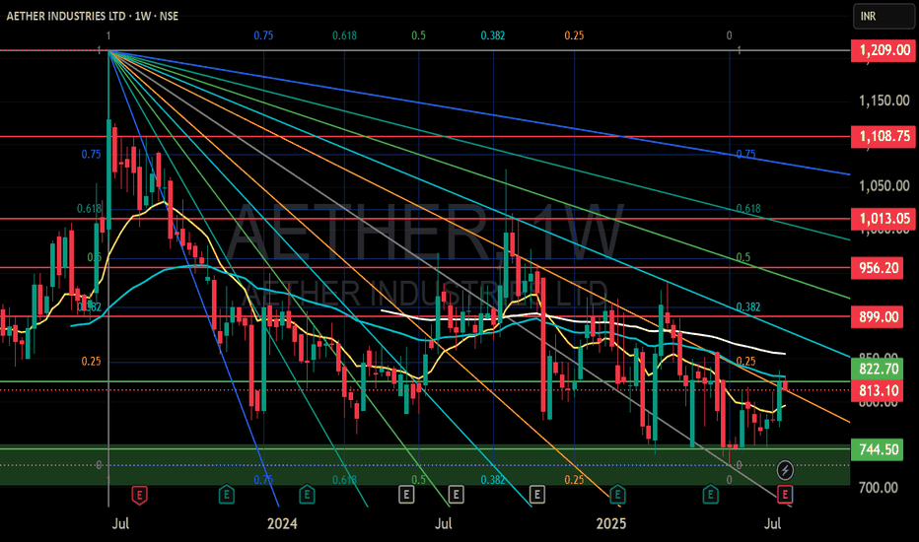
Task: Open gray earnings marker left of Jul 2024
Action: tap(405, 495)
